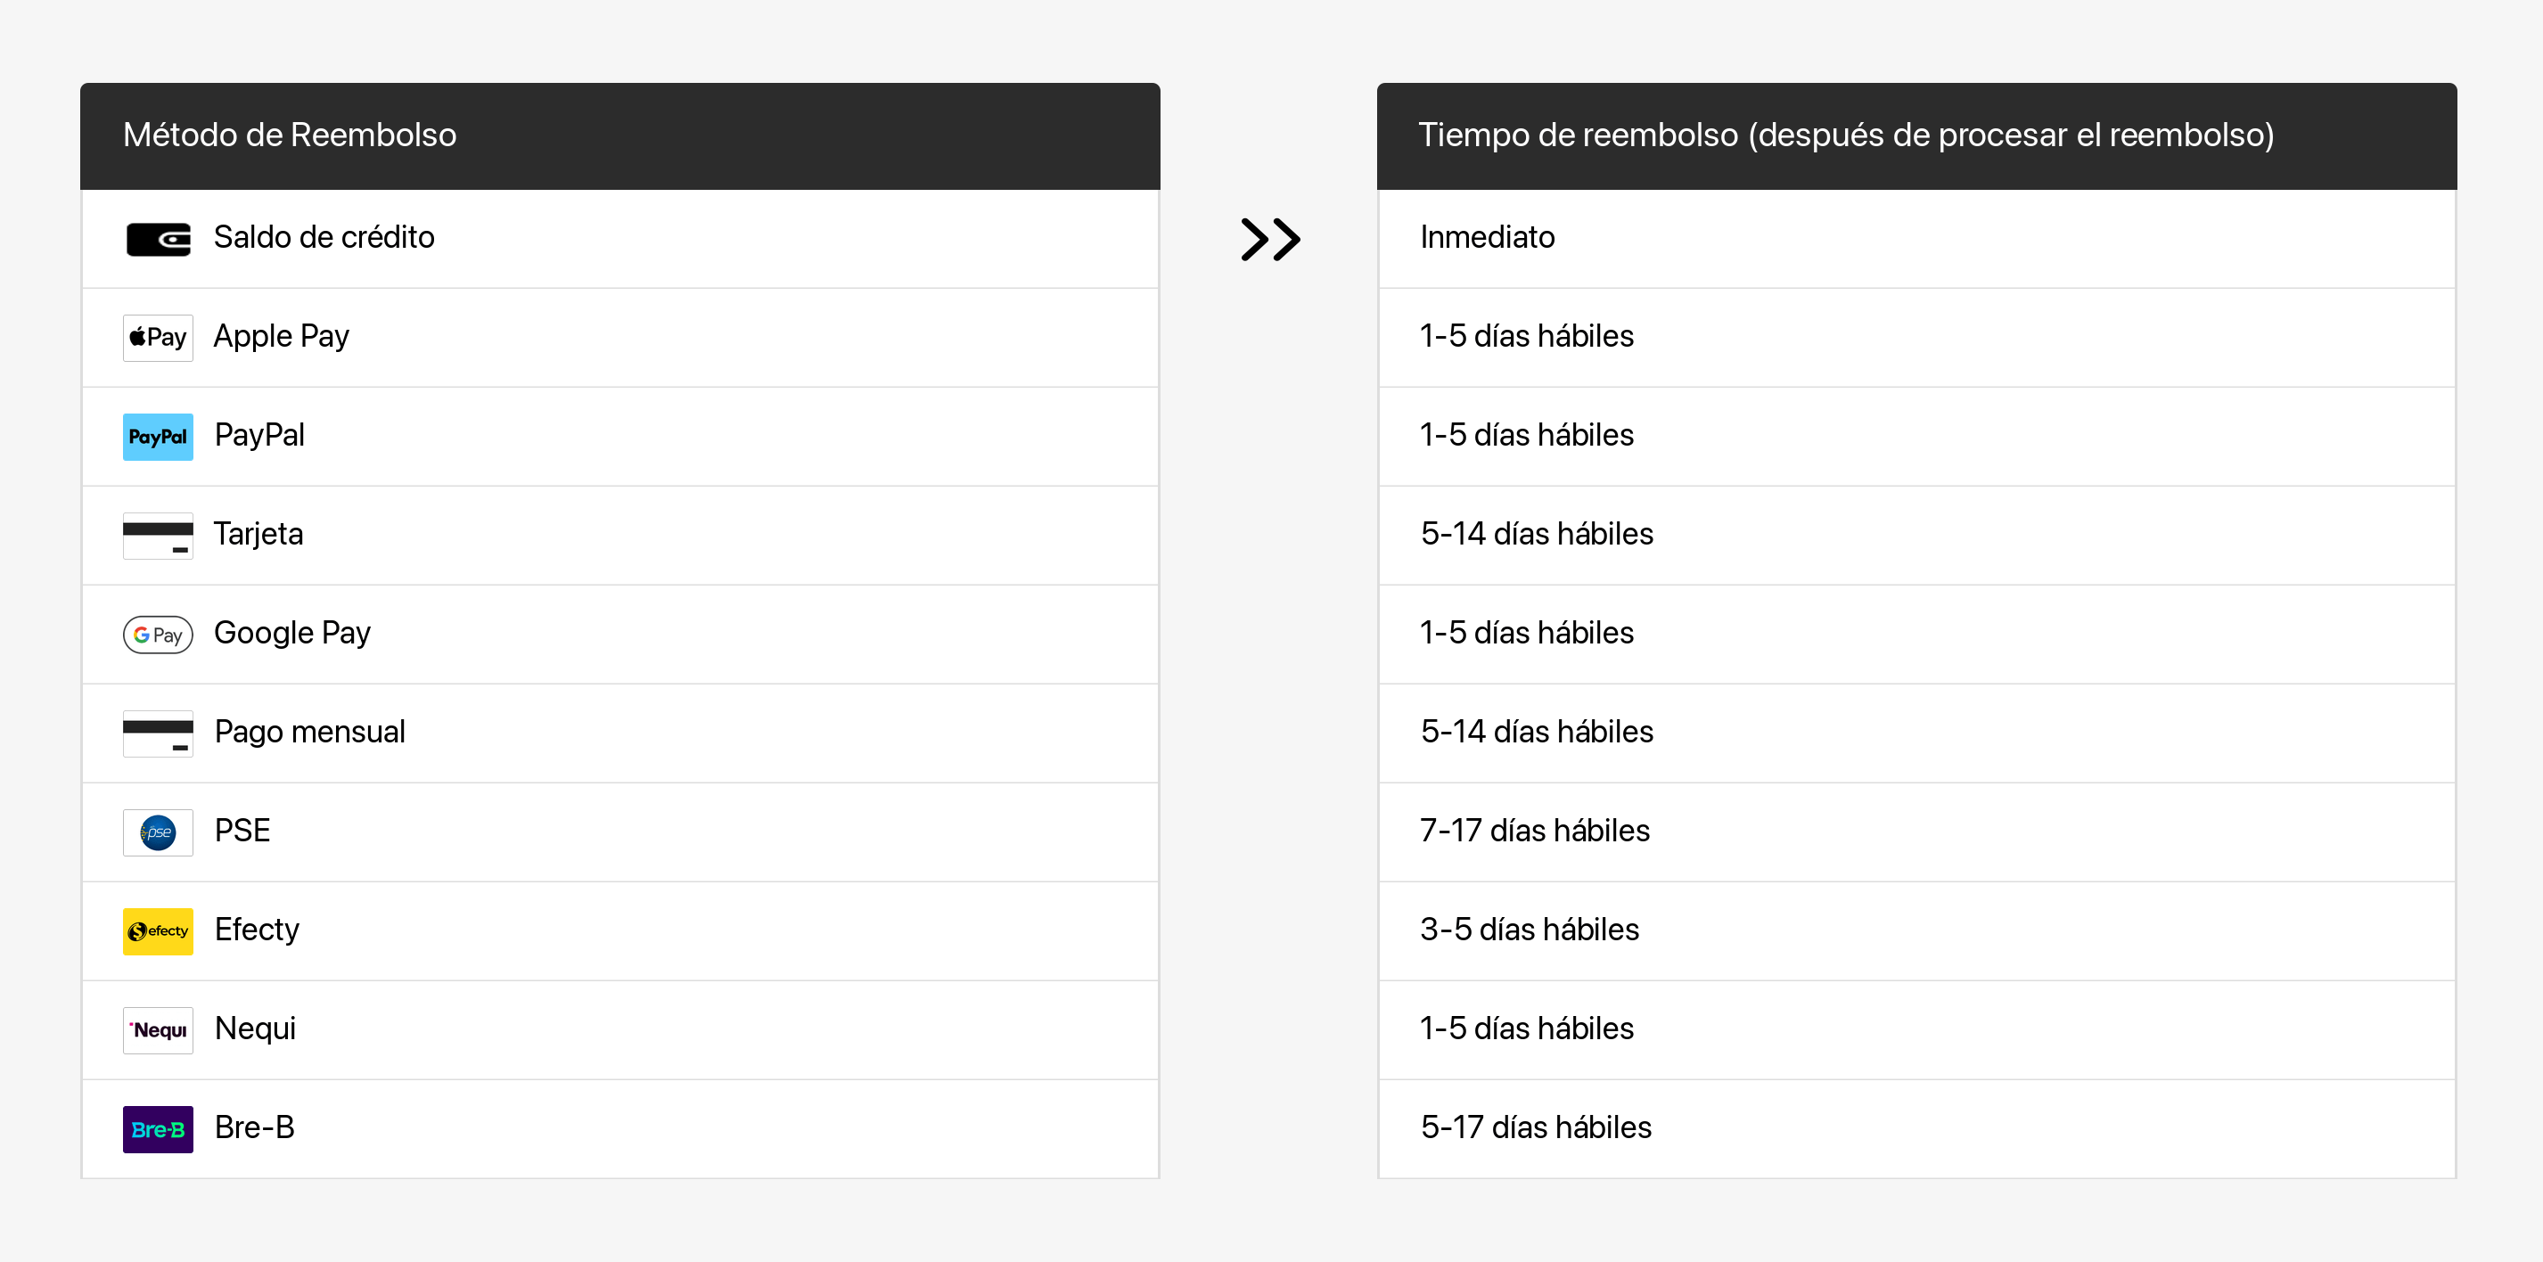
Task: Click the Google Pay row label
Action: (292, 633)
